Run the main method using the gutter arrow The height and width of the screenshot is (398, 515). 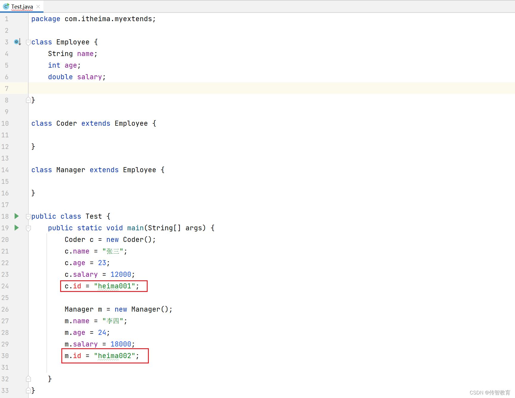click(x=17, y=228)
